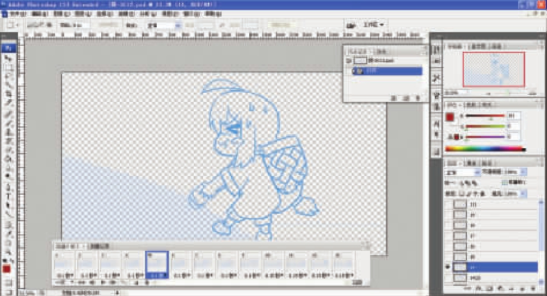Select the Lasso tool
The width and height of the screenshot is (547, 296).
(x=8, y=76)
